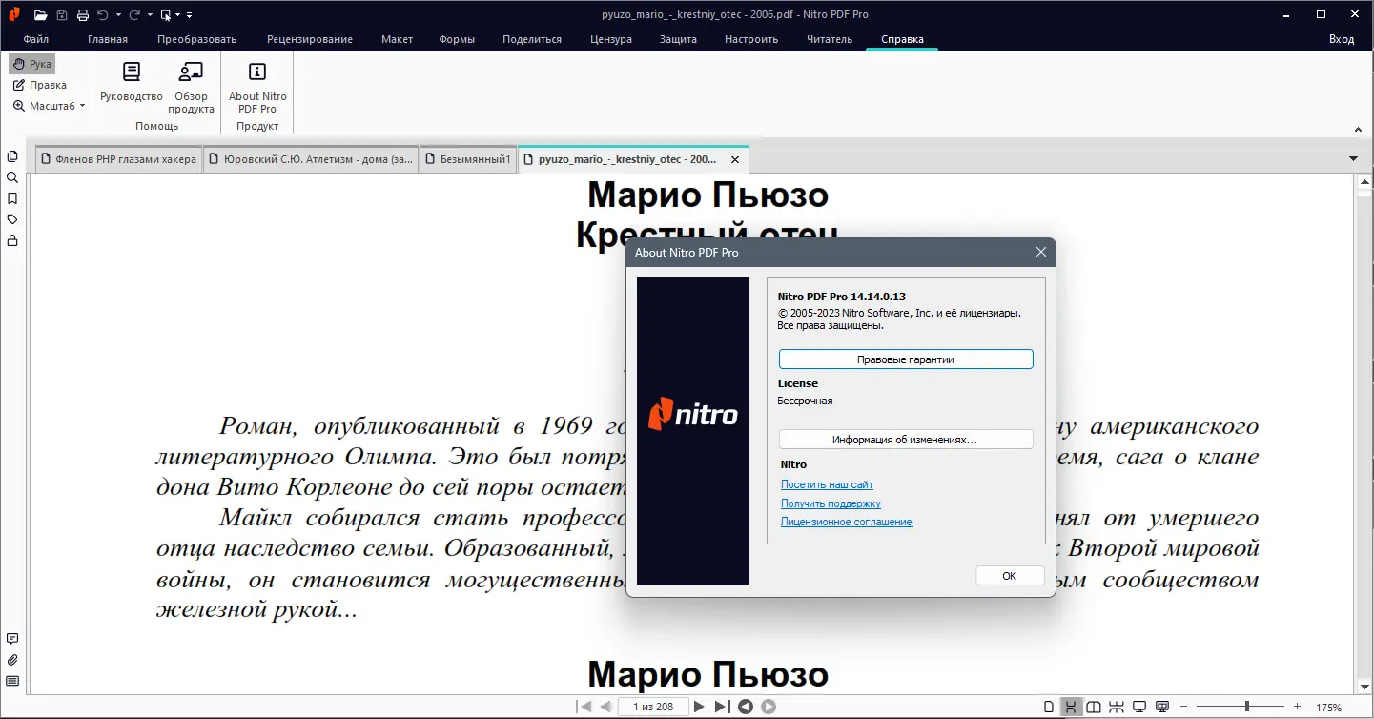
Task: Open the Attachments paperclip panel
Action: click(x=12, y=660)
